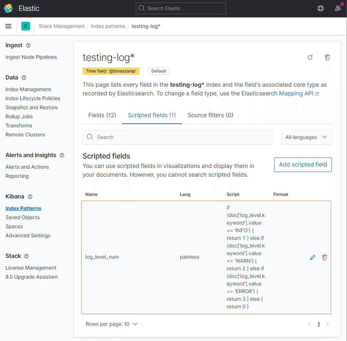
Task: Click the Ingest section help icon
Action: point(28,45)
